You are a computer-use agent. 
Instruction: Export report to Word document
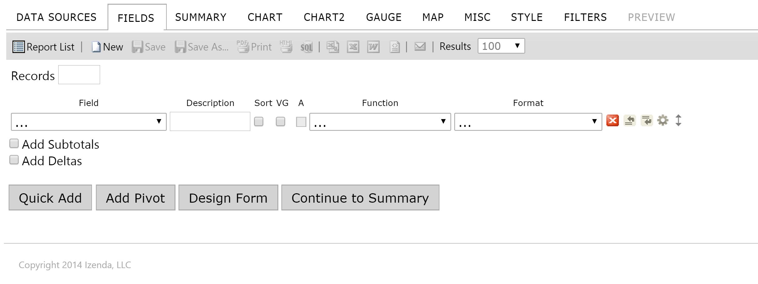[373, 47]
